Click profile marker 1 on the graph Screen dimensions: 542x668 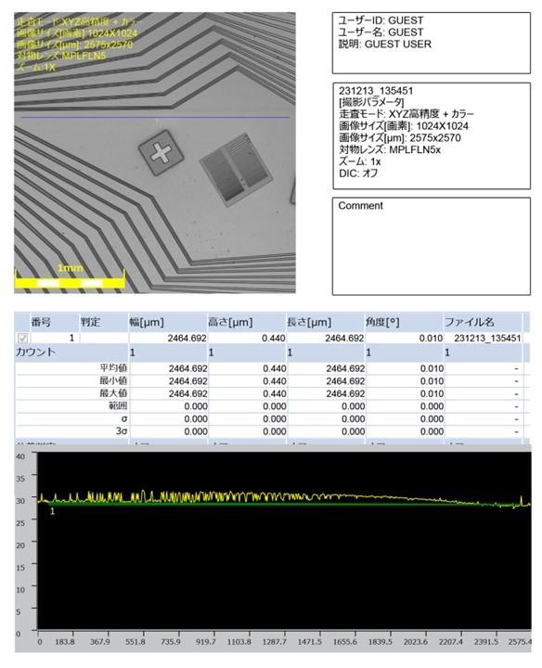pos(52,511)
